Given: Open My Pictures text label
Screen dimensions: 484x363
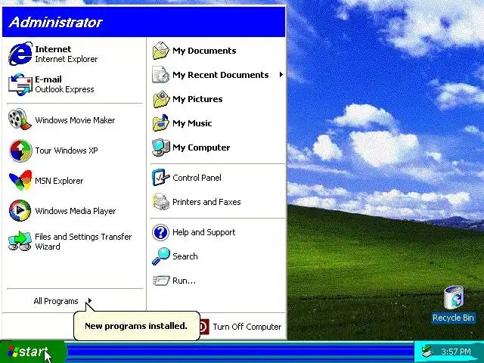Looking at the screenshot, I should [x=197, y=99].
